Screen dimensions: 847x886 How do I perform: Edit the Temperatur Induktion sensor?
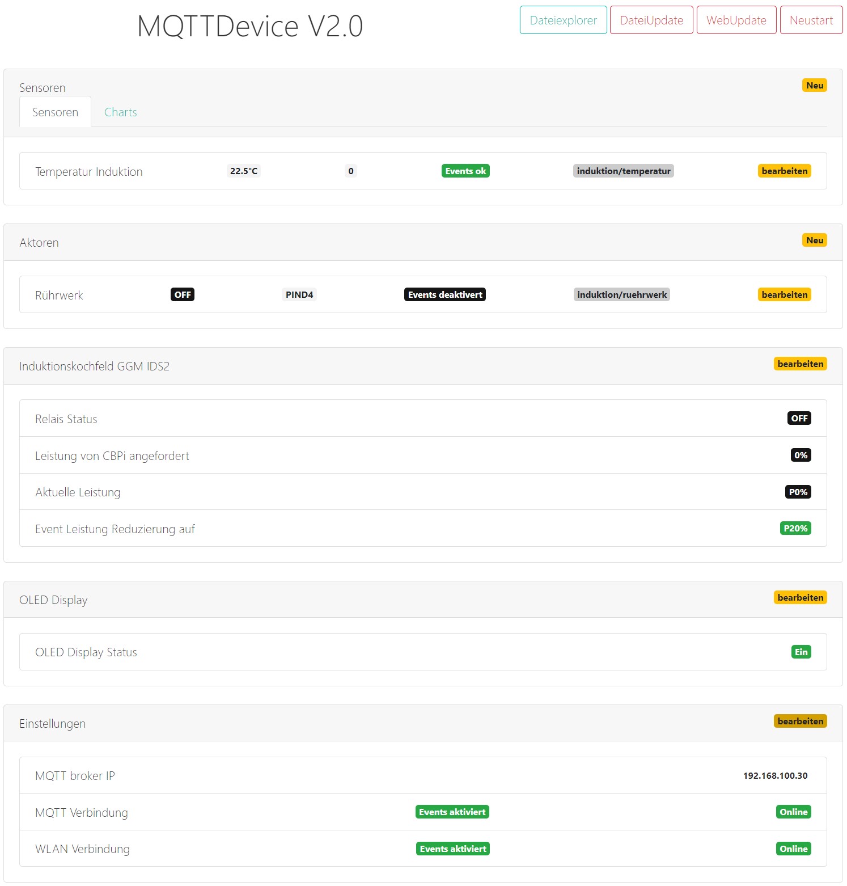pos(784,171)
